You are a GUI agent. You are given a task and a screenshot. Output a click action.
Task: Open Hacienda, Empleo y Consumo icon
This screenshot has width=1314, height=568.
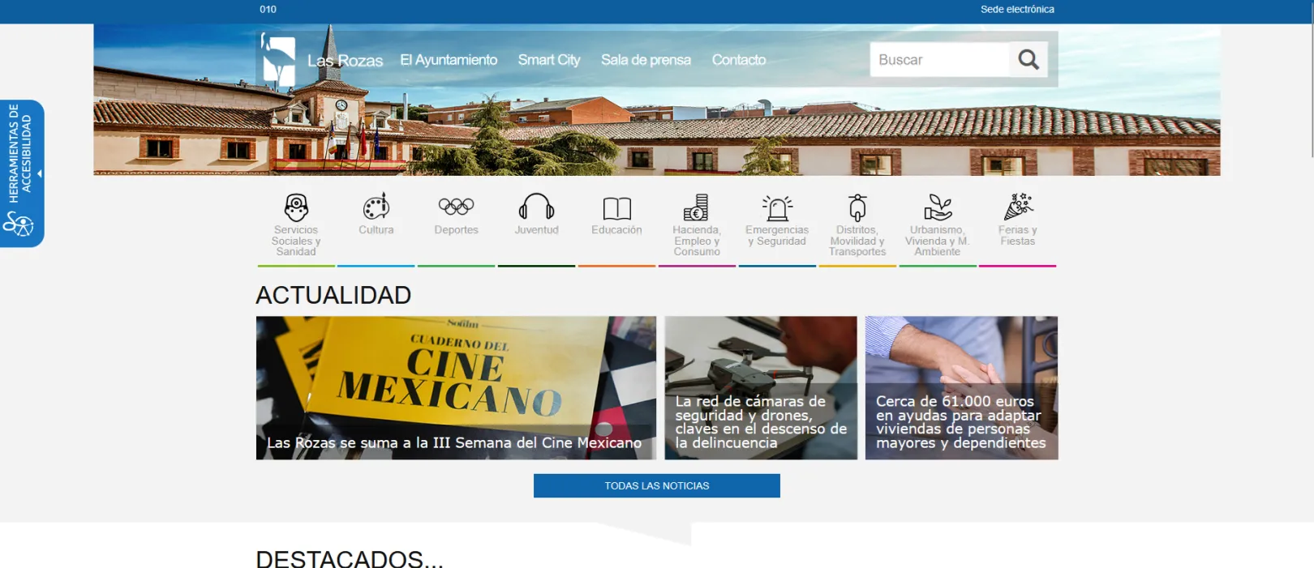click(x=696, y=207)
